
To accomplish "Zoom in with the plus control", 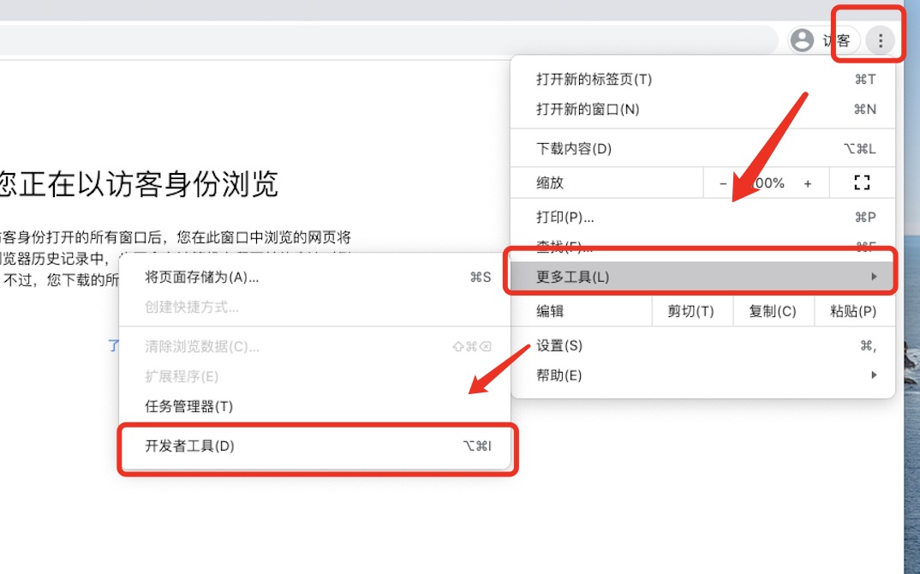I will [806, 182].
